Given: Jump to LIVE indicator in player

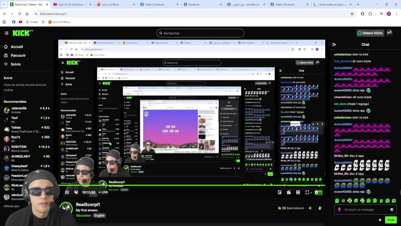Looking at the screenshot, I should (103, 192).
